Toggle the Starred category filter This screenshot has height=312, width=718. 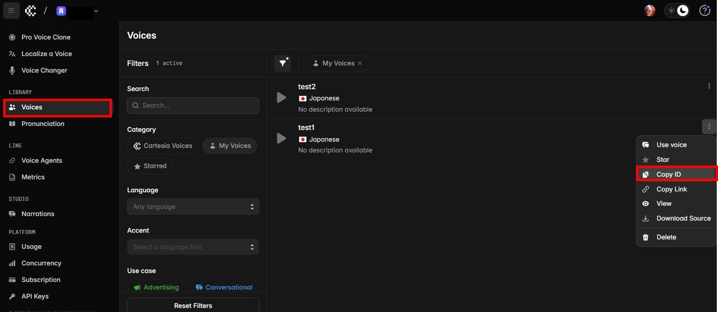(150, 166)
